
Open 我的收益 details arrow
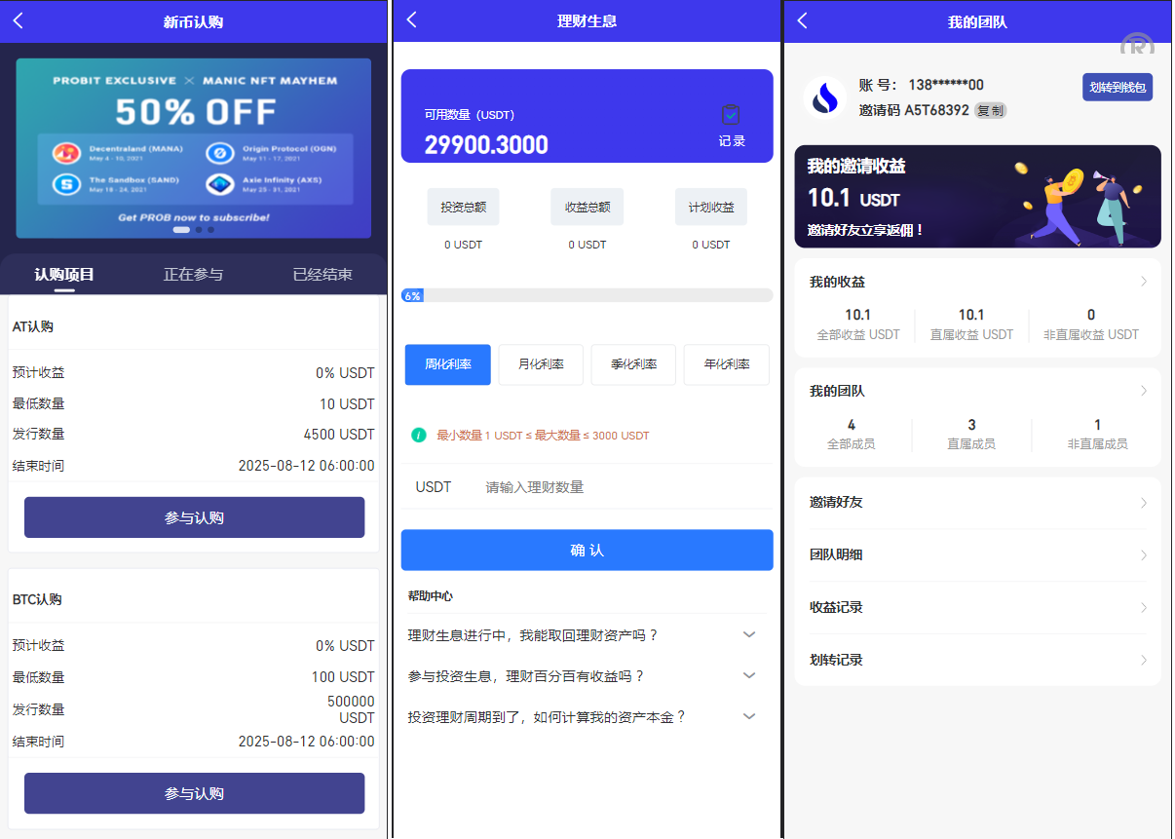point(1143,282)
